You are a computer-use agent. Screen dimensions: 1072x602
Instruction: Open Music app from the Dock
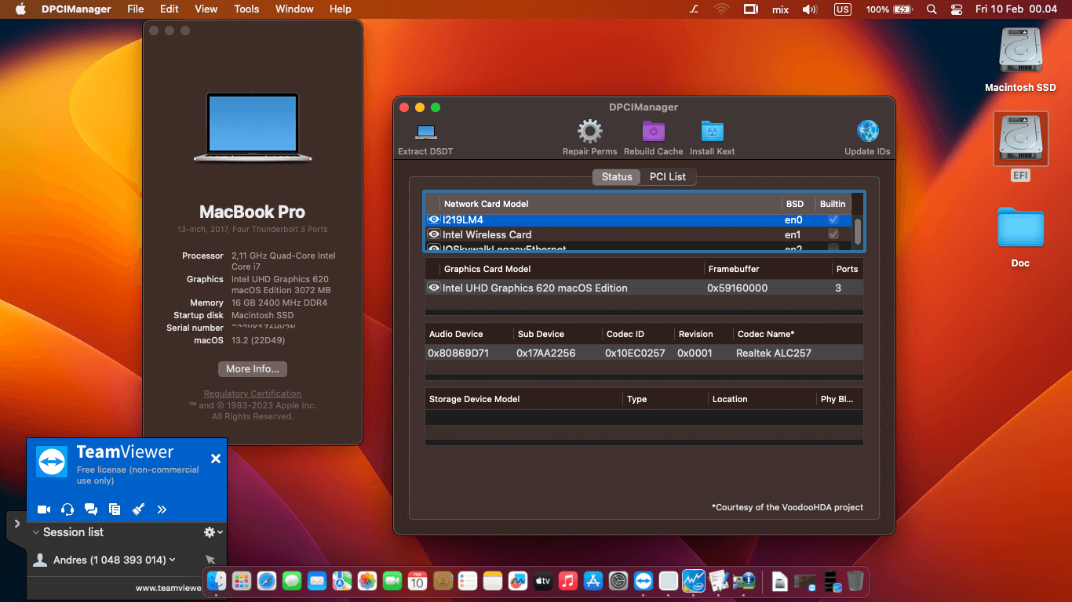pos(568,581)
